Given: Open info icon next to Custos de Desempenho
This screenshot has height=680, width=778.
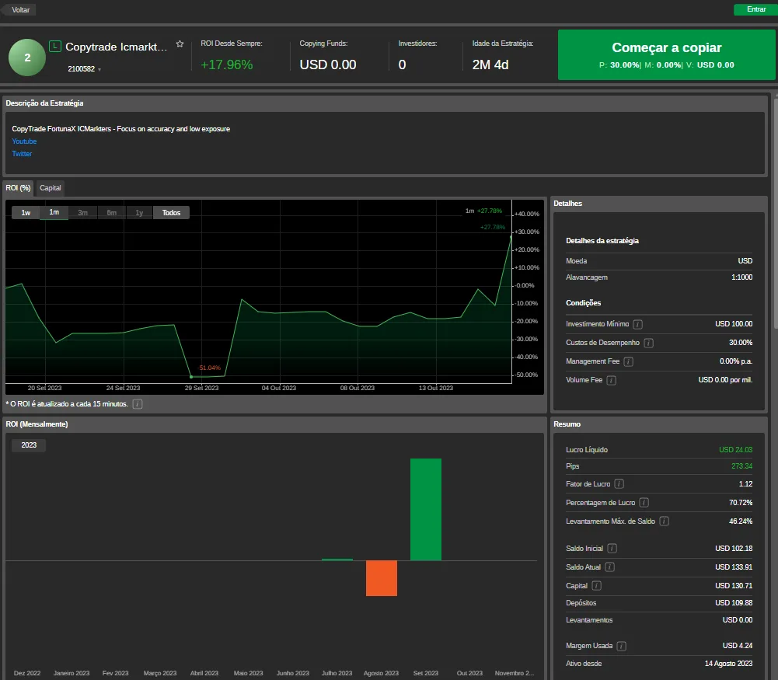Looking at the screenshot, I should pos(648,343).
